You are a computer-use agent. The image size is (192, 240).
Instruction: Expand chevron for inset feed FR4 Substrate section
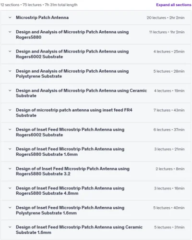point(10,110)
